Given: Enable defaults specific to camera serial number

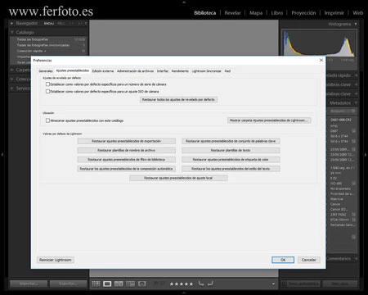Looking at the screenshot, I should click(47, 84).
